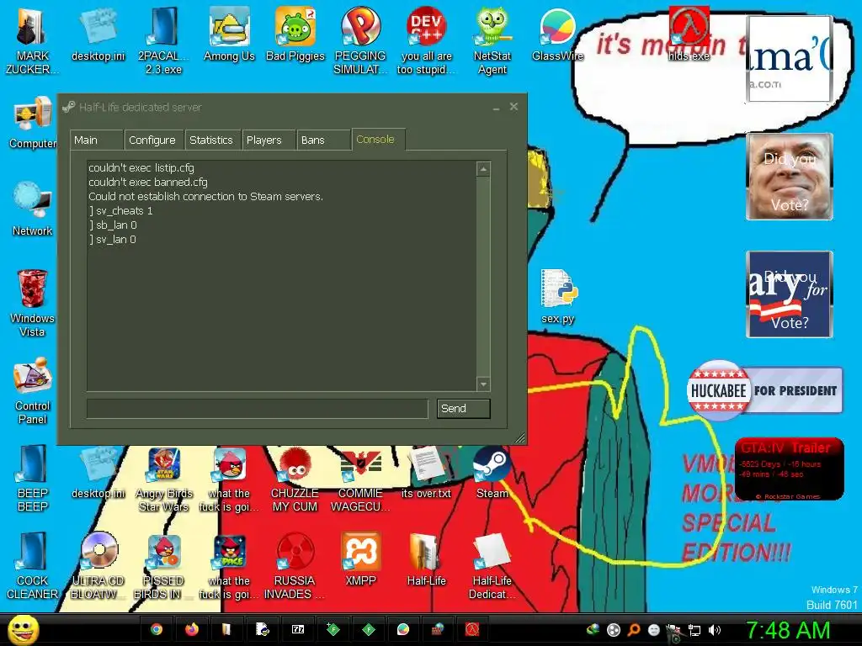Click the GTA:IV Trailer countdown gadget
Viewport: 862px width, 646px height.
(x=789, y=469)
